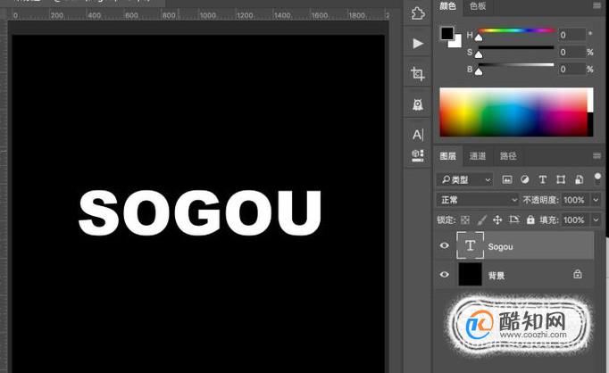Click the B value input field

coord(571,69)
